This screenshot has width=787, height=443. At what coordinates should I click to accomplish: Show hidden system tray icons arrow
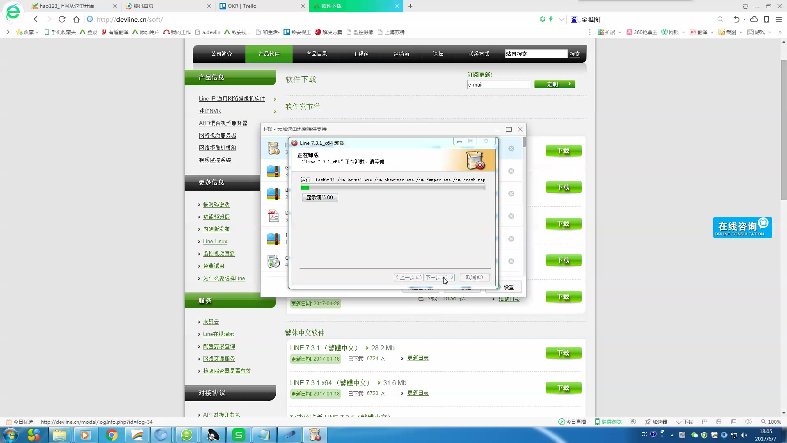[x=672, y=435]
